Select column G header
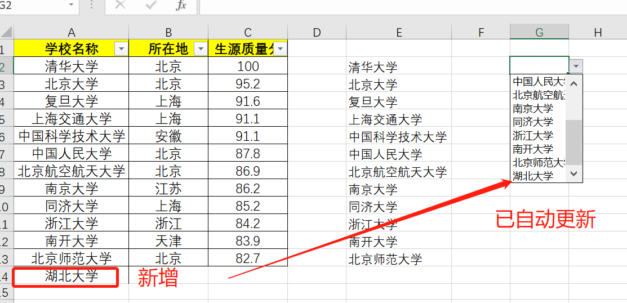 point(540,32)
